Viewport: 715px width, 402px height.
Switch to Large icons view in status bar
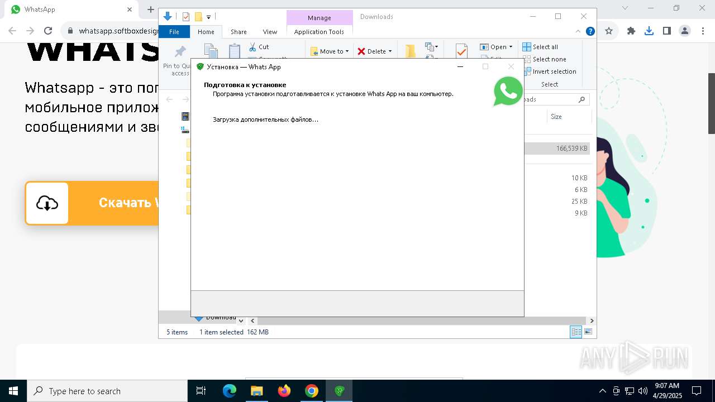pos(588,332)
